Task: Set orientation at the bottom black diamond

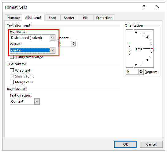Action: pos(136,65)
